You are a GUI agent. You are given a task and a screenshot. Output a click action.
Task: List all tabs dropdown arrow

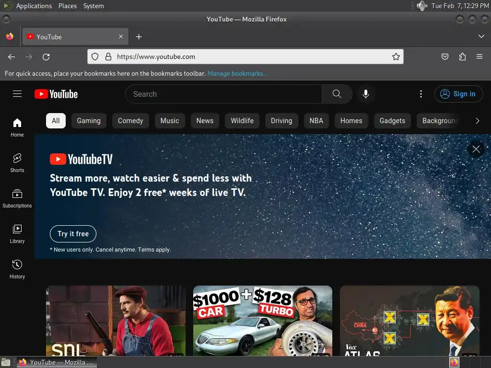click(x=481, y=36)
